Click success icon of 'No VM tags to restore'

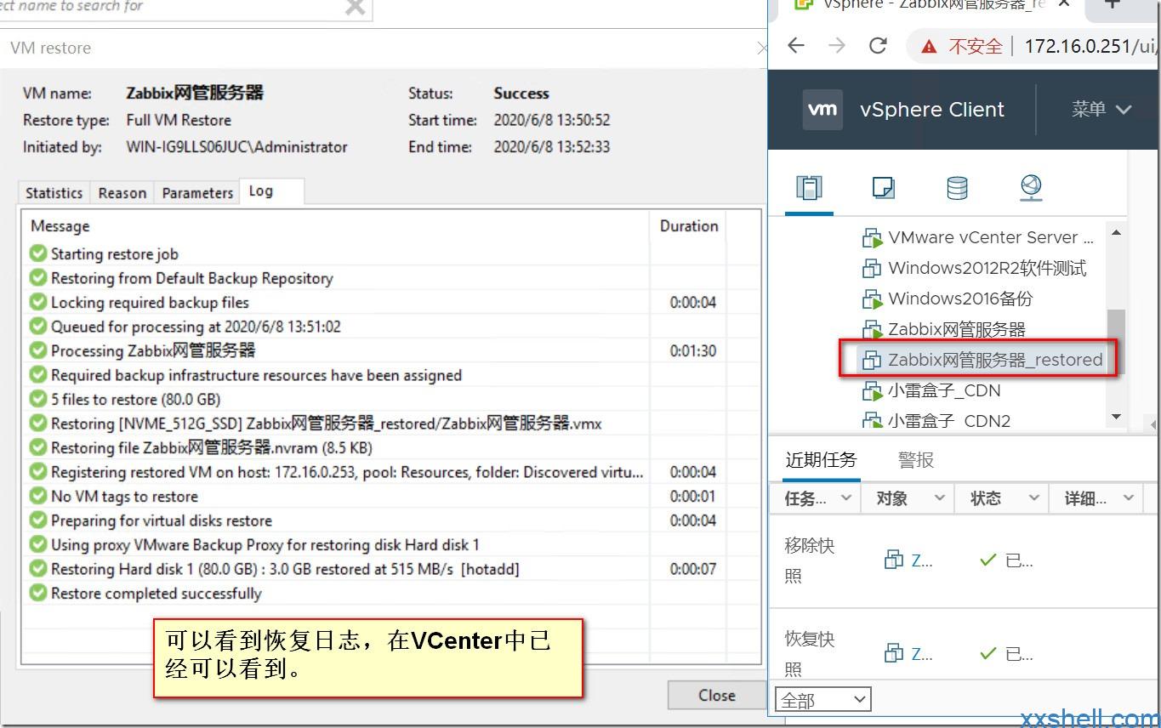click(x=37, y=496)
